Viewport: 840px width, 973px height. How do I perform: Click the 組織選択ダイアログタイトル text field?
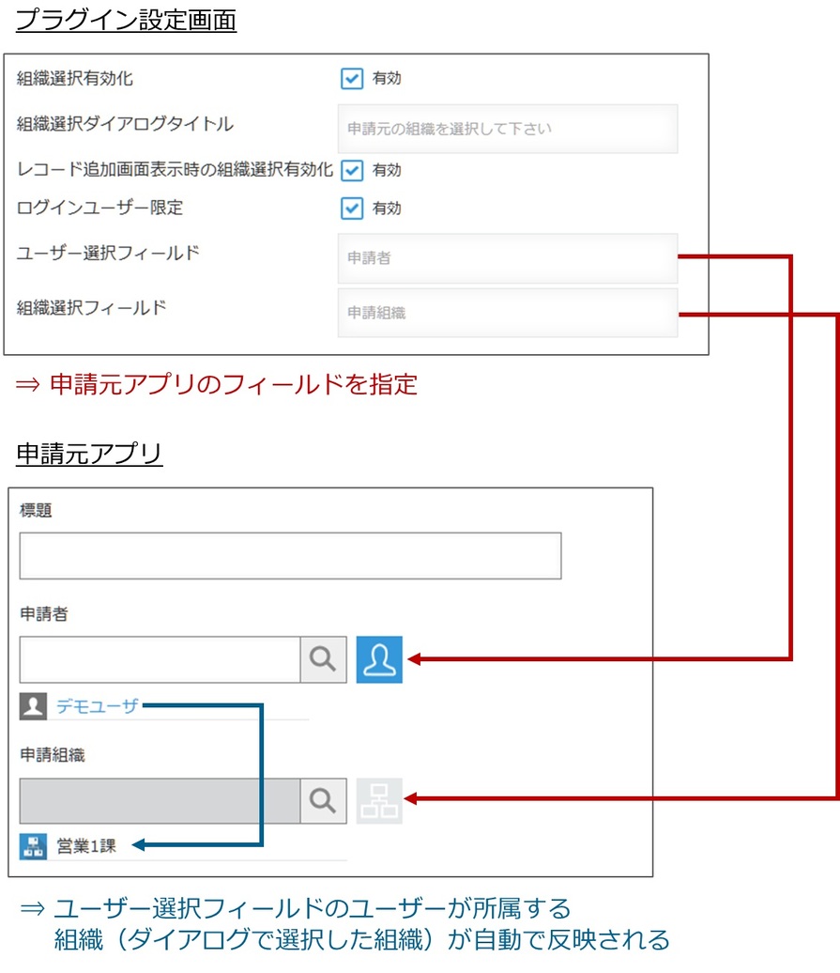(x=507, y=129)
